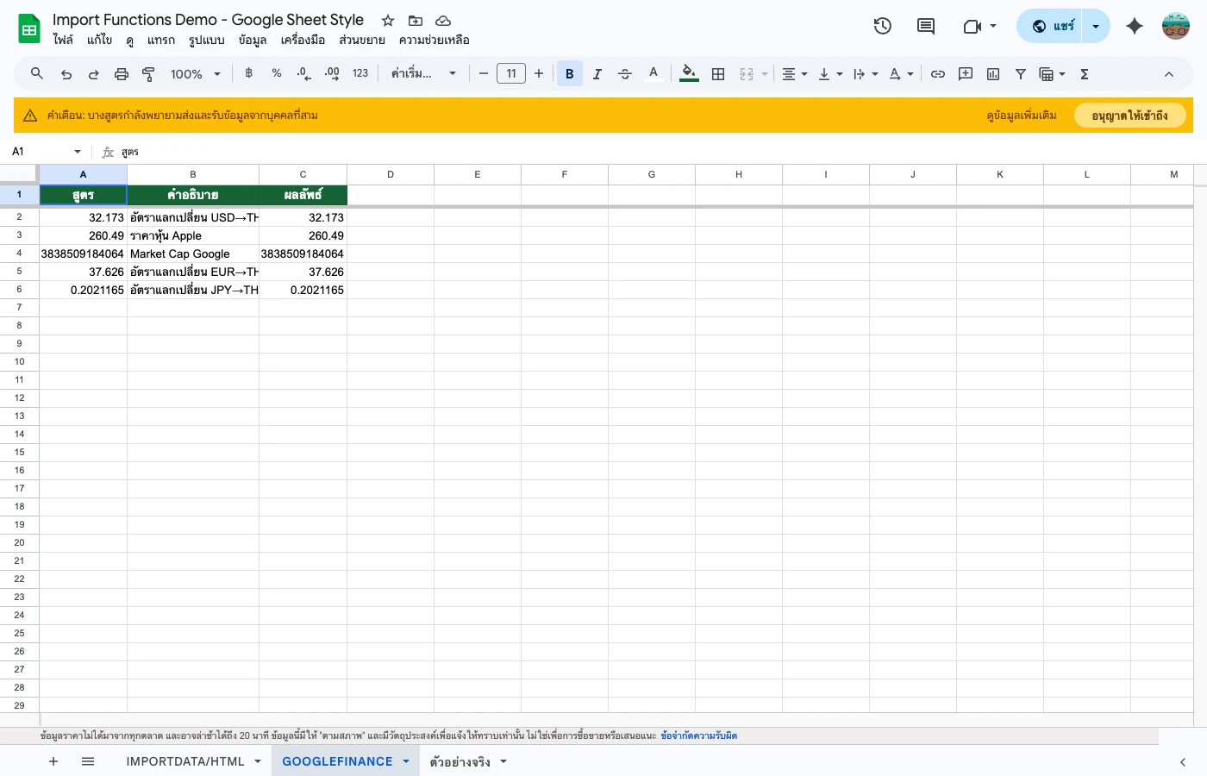Toggle strikethrough formatting
The height and width of the screenshot is (776, 1207).
pyautogui.click(x=625, y=73)
